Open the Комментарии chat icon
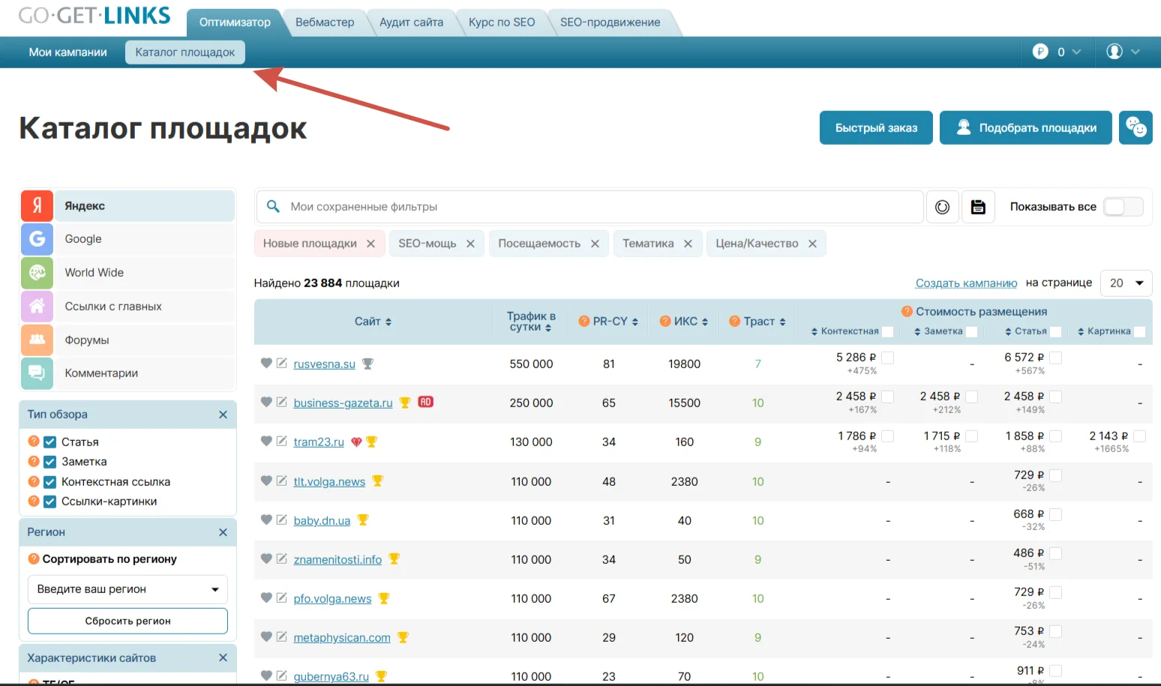This screenshot has height=686, width=1161. [37, 373]
